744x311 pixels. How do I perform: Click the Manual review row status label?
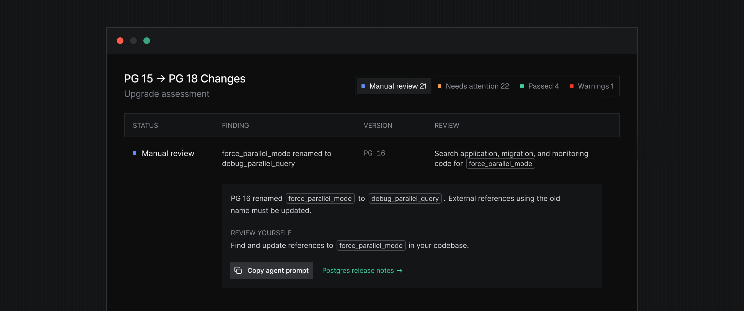click(x=168, y=153)
